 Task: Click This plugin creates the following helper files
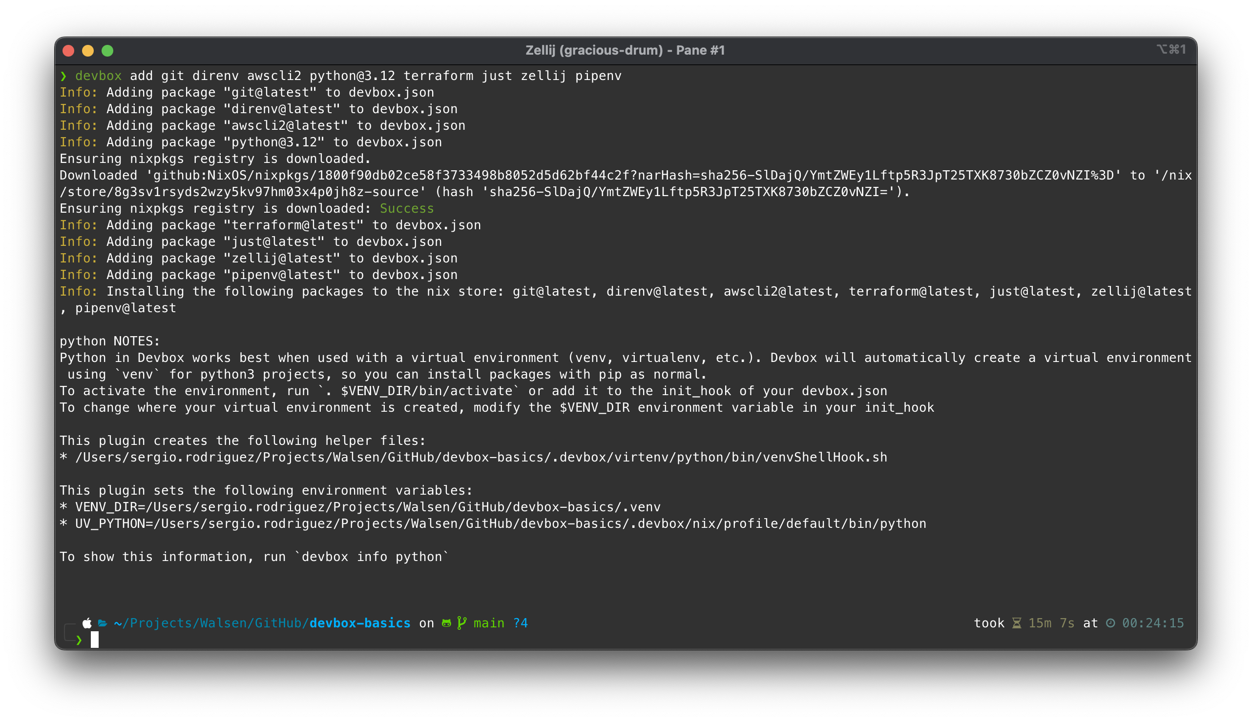[243, 441]
